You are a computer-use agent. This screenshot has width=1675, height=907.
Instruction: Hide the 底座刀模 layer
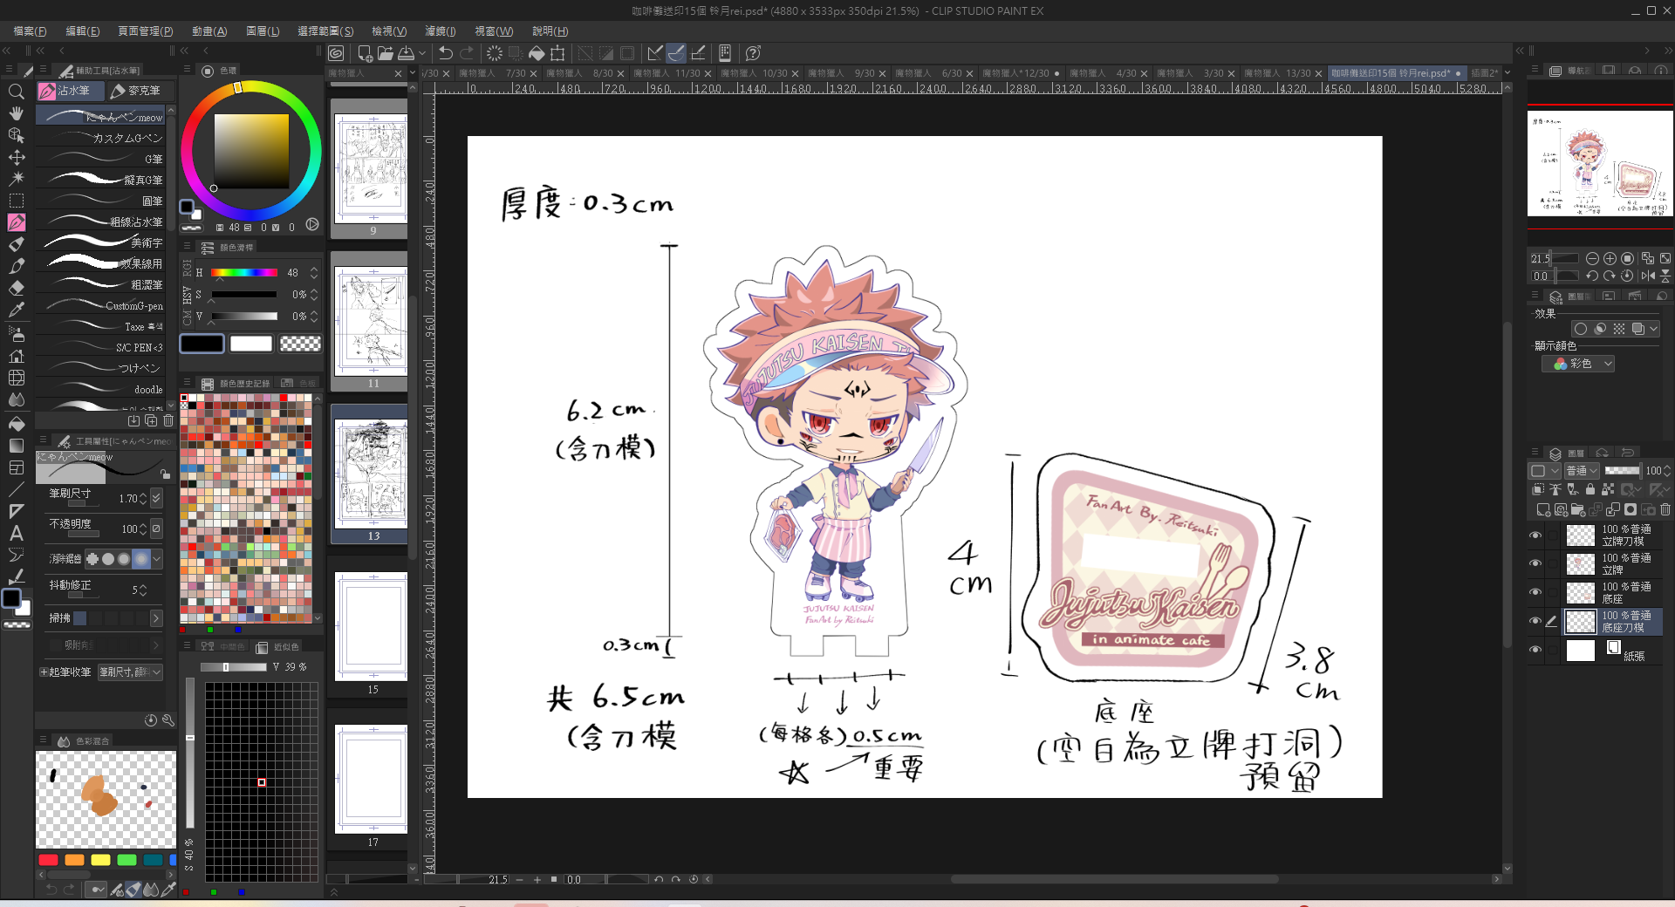(1535, 621)
